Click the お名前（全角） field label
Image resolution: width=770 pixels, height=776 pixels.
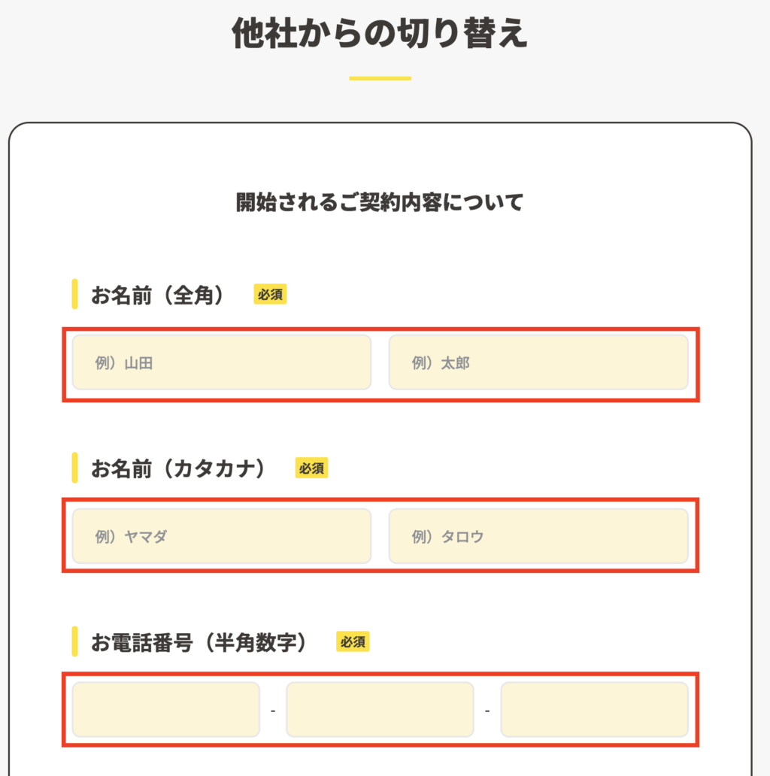[x=158, y=295]
